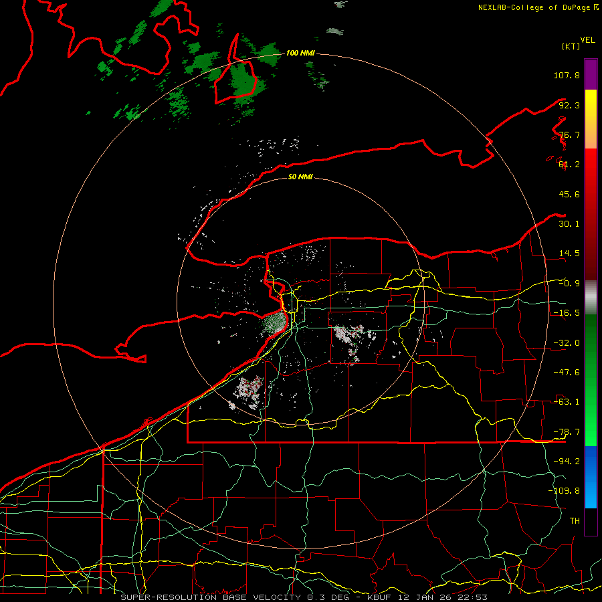Click the 50 NMI range ring label
Screen dimensions: 602x602
(x=300, y=177)
